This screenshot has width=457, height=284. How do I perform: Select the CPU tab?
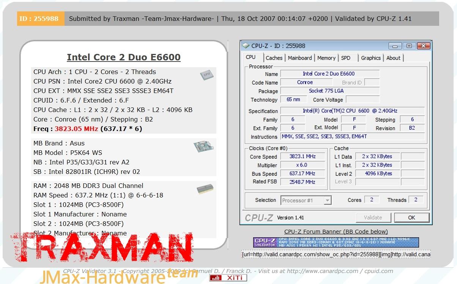point(251,57)
